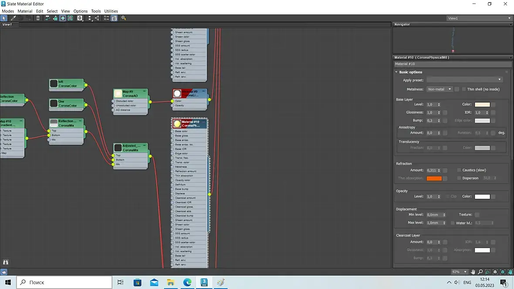Enable the Caustics (slow) checkbox
514x289 pixels.
[x=459, y=170]
